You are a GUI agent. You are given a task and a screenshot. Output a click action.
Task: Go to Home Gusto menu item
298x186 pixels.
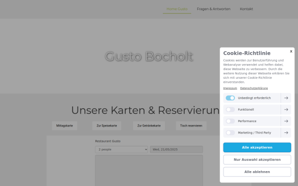point(177,9)
